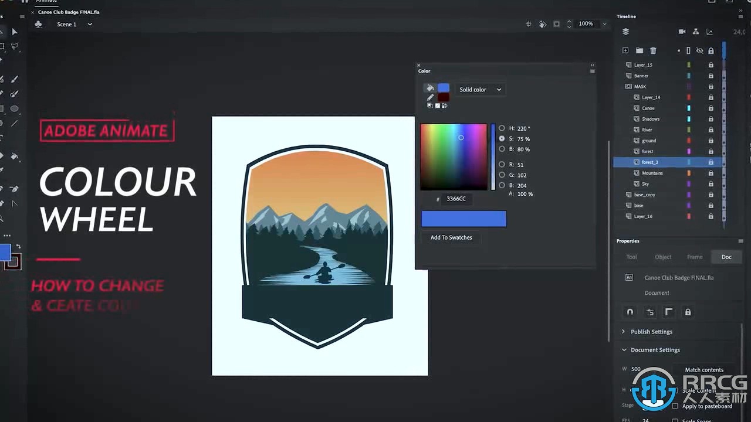751x422 pixels.
Task: Click the lock icon in Properties
Action: pyautogui.click(x=688, y=312)
